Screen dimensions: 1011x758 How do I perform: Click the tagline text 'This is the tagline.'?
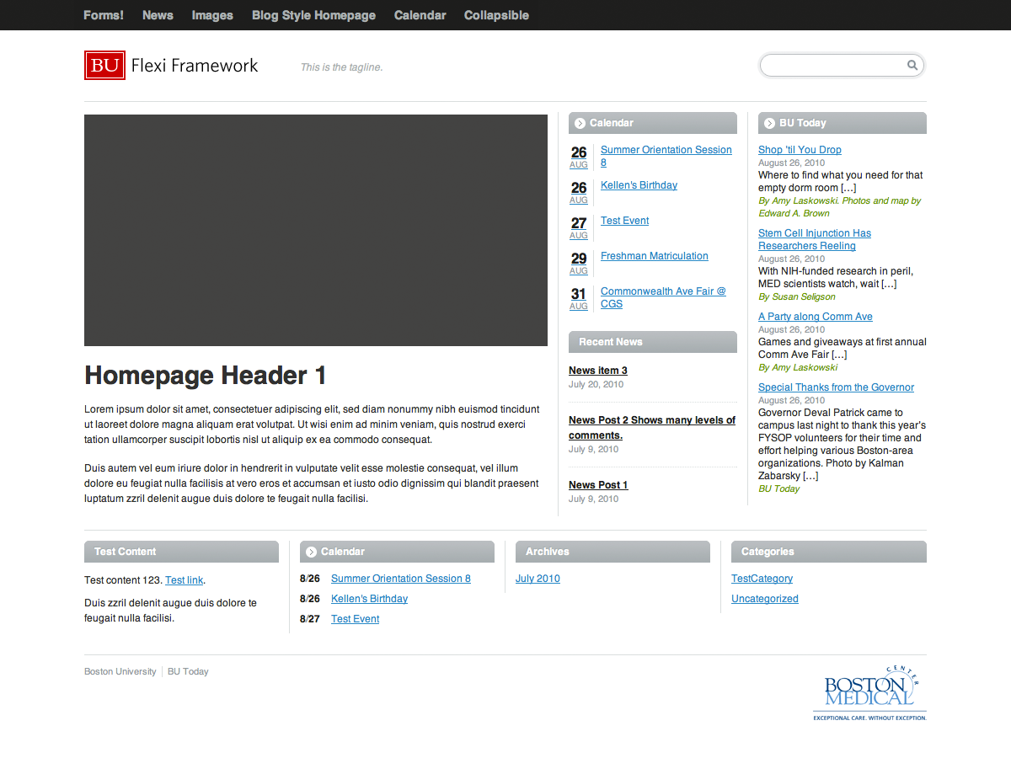[341, 67]
